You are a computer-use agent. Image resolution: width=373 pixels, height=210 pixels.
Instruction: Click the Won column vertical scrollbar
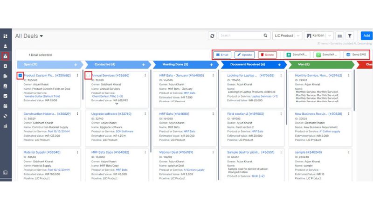(354, 91)
